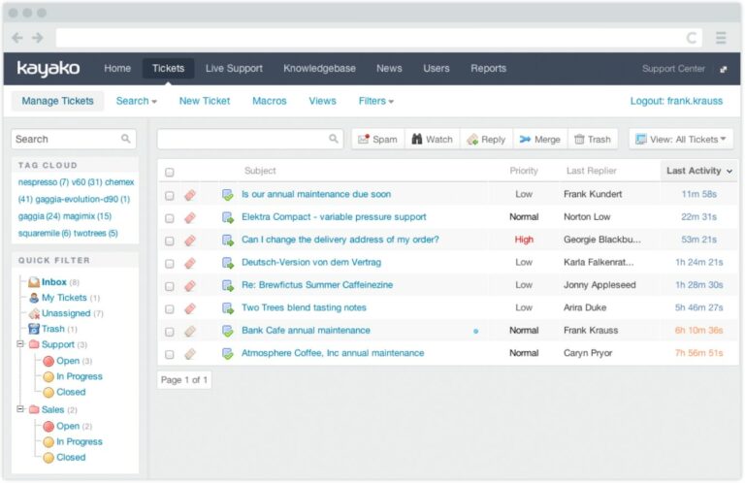Click the magnifier in the ticket search box

tap(334, 139)
